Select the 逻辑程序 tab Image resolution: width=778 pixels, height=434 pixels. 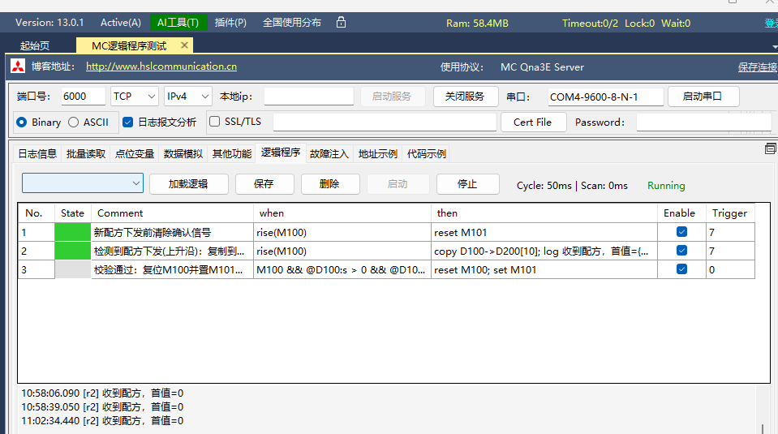[x=281, y=153]
